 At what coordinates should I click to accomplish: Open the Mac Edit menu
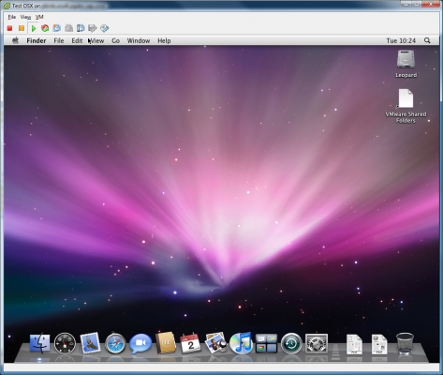coord(77,40)
